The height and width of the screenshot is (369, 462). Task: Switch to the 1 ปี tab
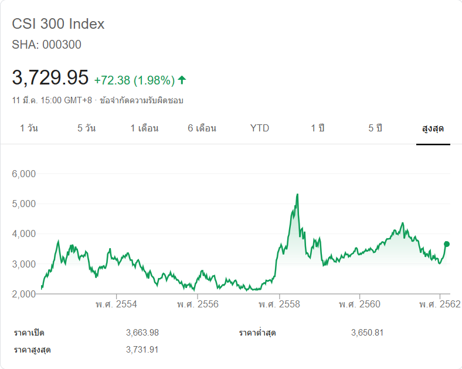[x=317, y=128]
